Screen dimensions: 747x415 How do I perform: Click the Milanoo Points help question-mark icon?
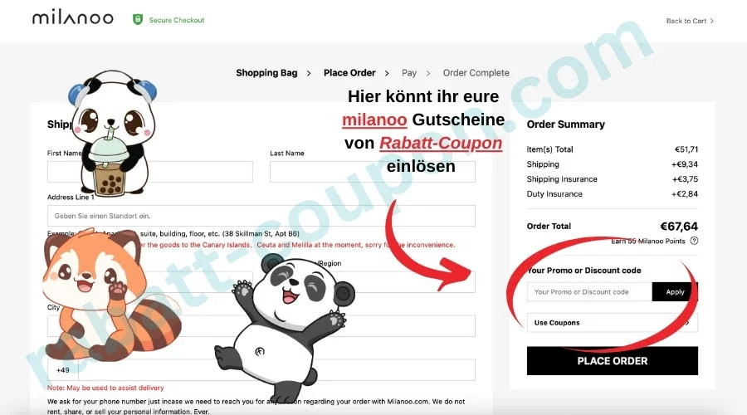pyautogui.click(x=694, y=241)
